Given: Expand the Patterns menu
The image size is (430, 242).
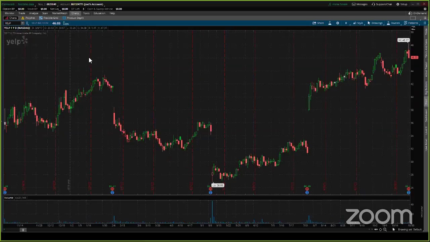Looking at the screenshot, I should 411,23.
